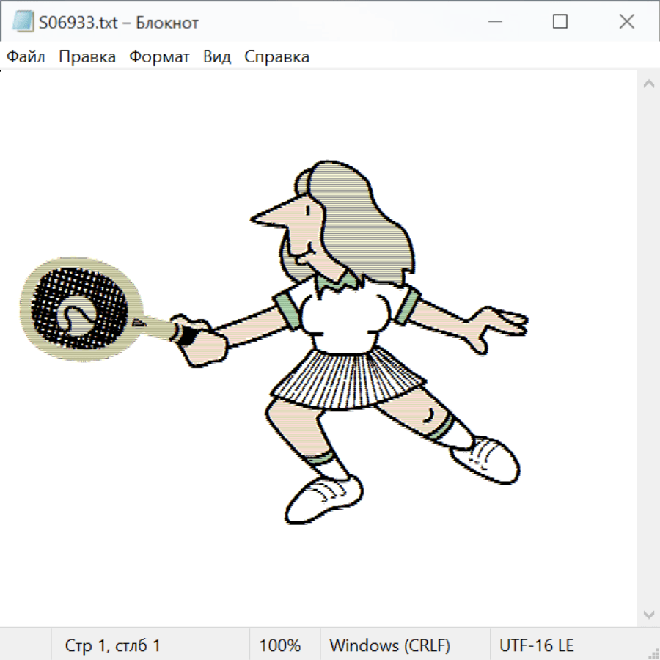Screen dimensions: 660x660
Task: Open the Вид menu
Action: point(217,57)
